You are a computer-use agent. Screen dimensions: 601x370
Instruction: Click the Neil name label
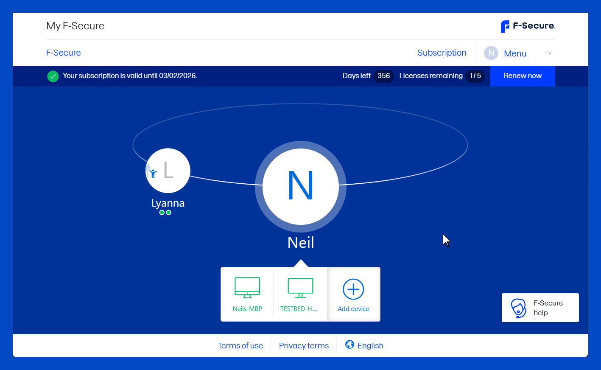301,243
